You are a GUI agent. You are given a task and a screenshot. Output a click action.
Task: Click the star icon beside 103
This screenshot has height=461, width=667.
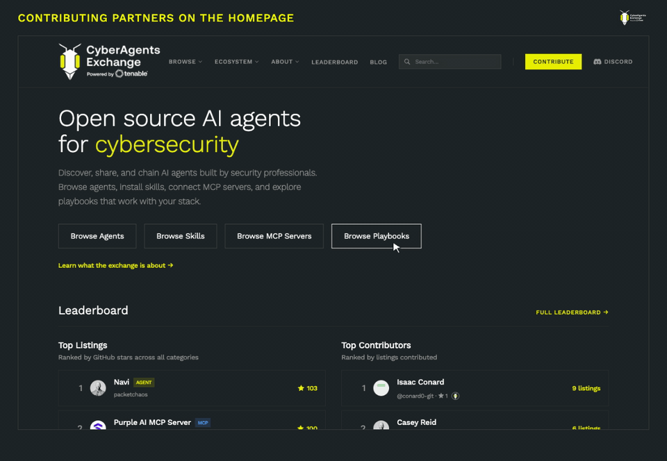pyautogui.click(x=301, y=388)
